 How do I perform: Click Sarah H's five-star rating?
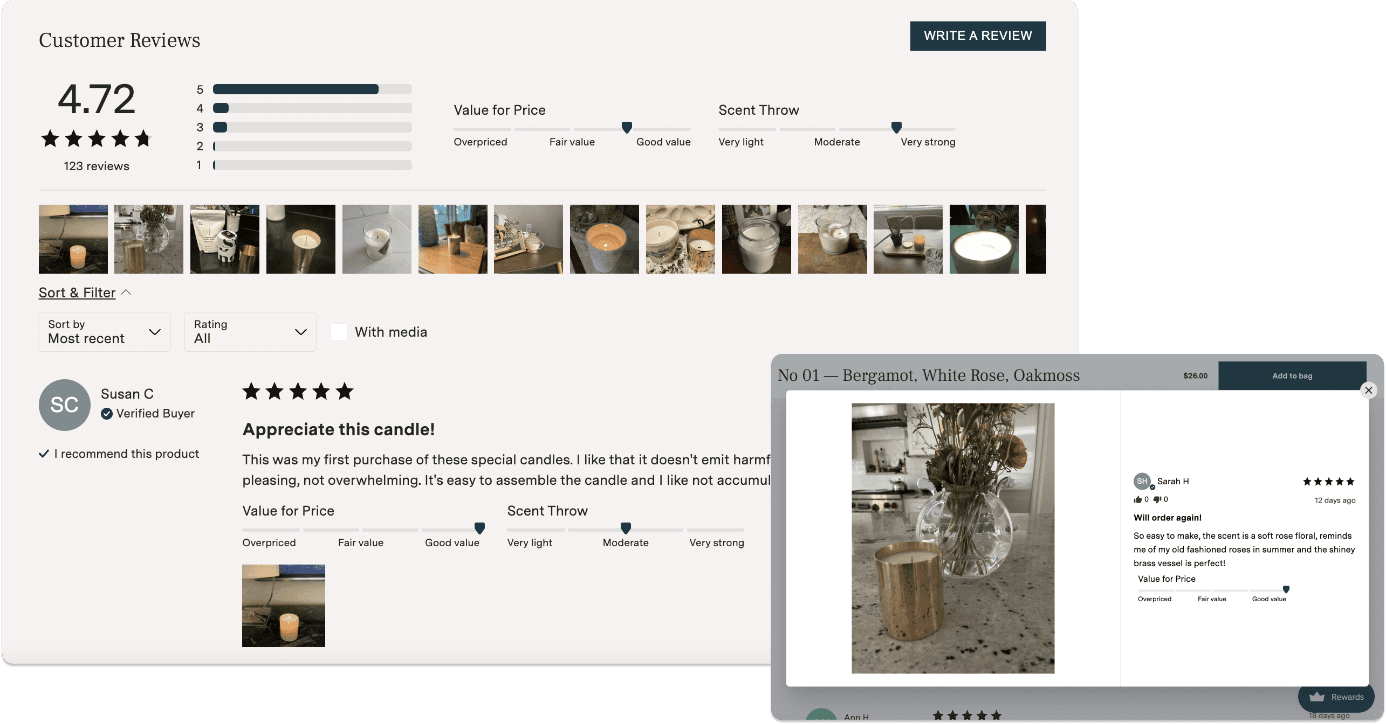(x=1328, y=482)
